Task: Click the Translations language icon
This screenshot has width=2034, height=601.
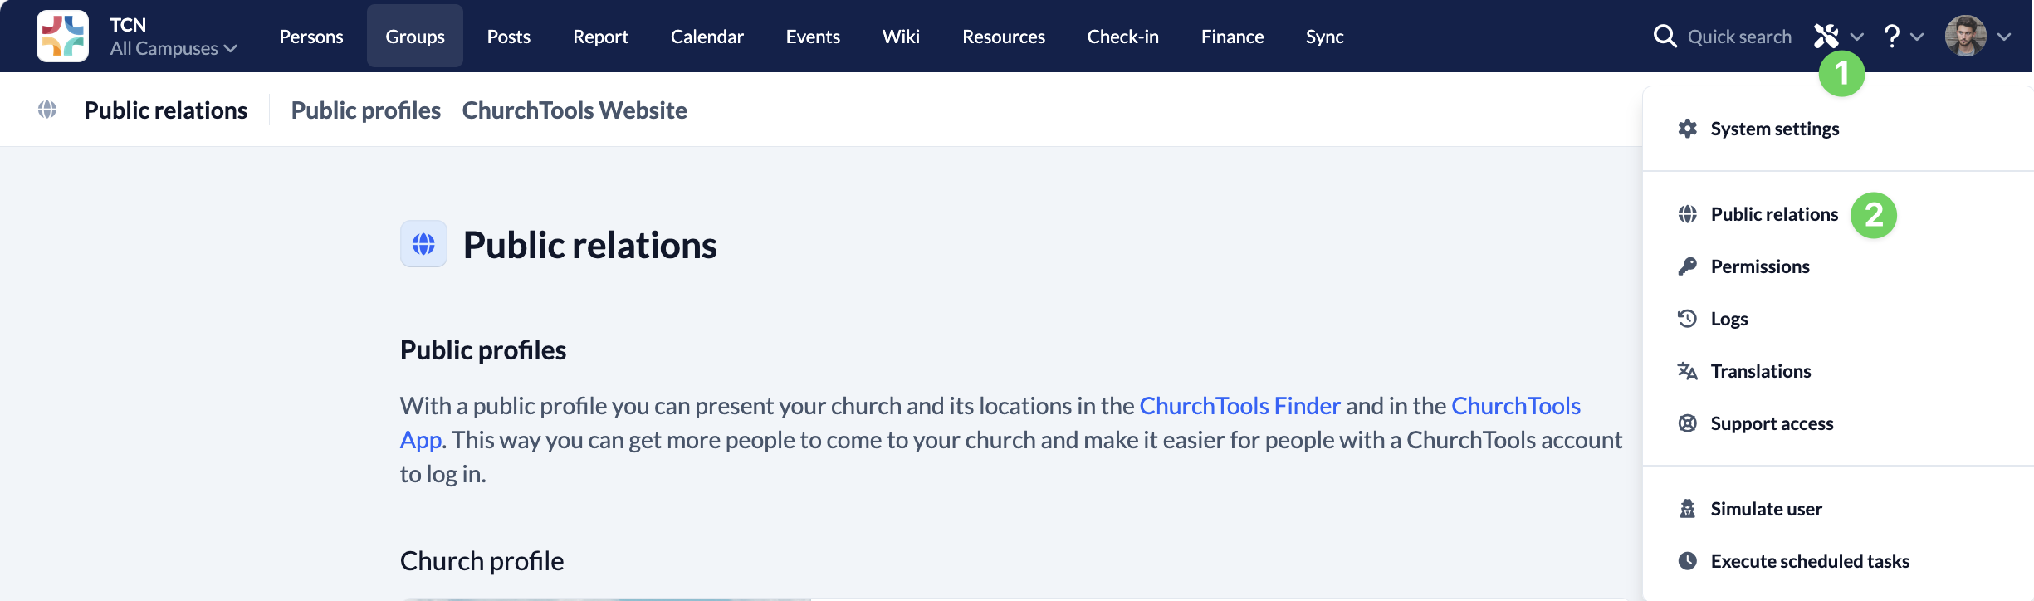Action: 1688,371
